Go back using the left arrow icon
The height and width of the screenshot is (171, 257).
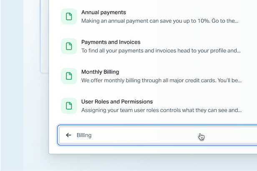[x=68, y=135]
